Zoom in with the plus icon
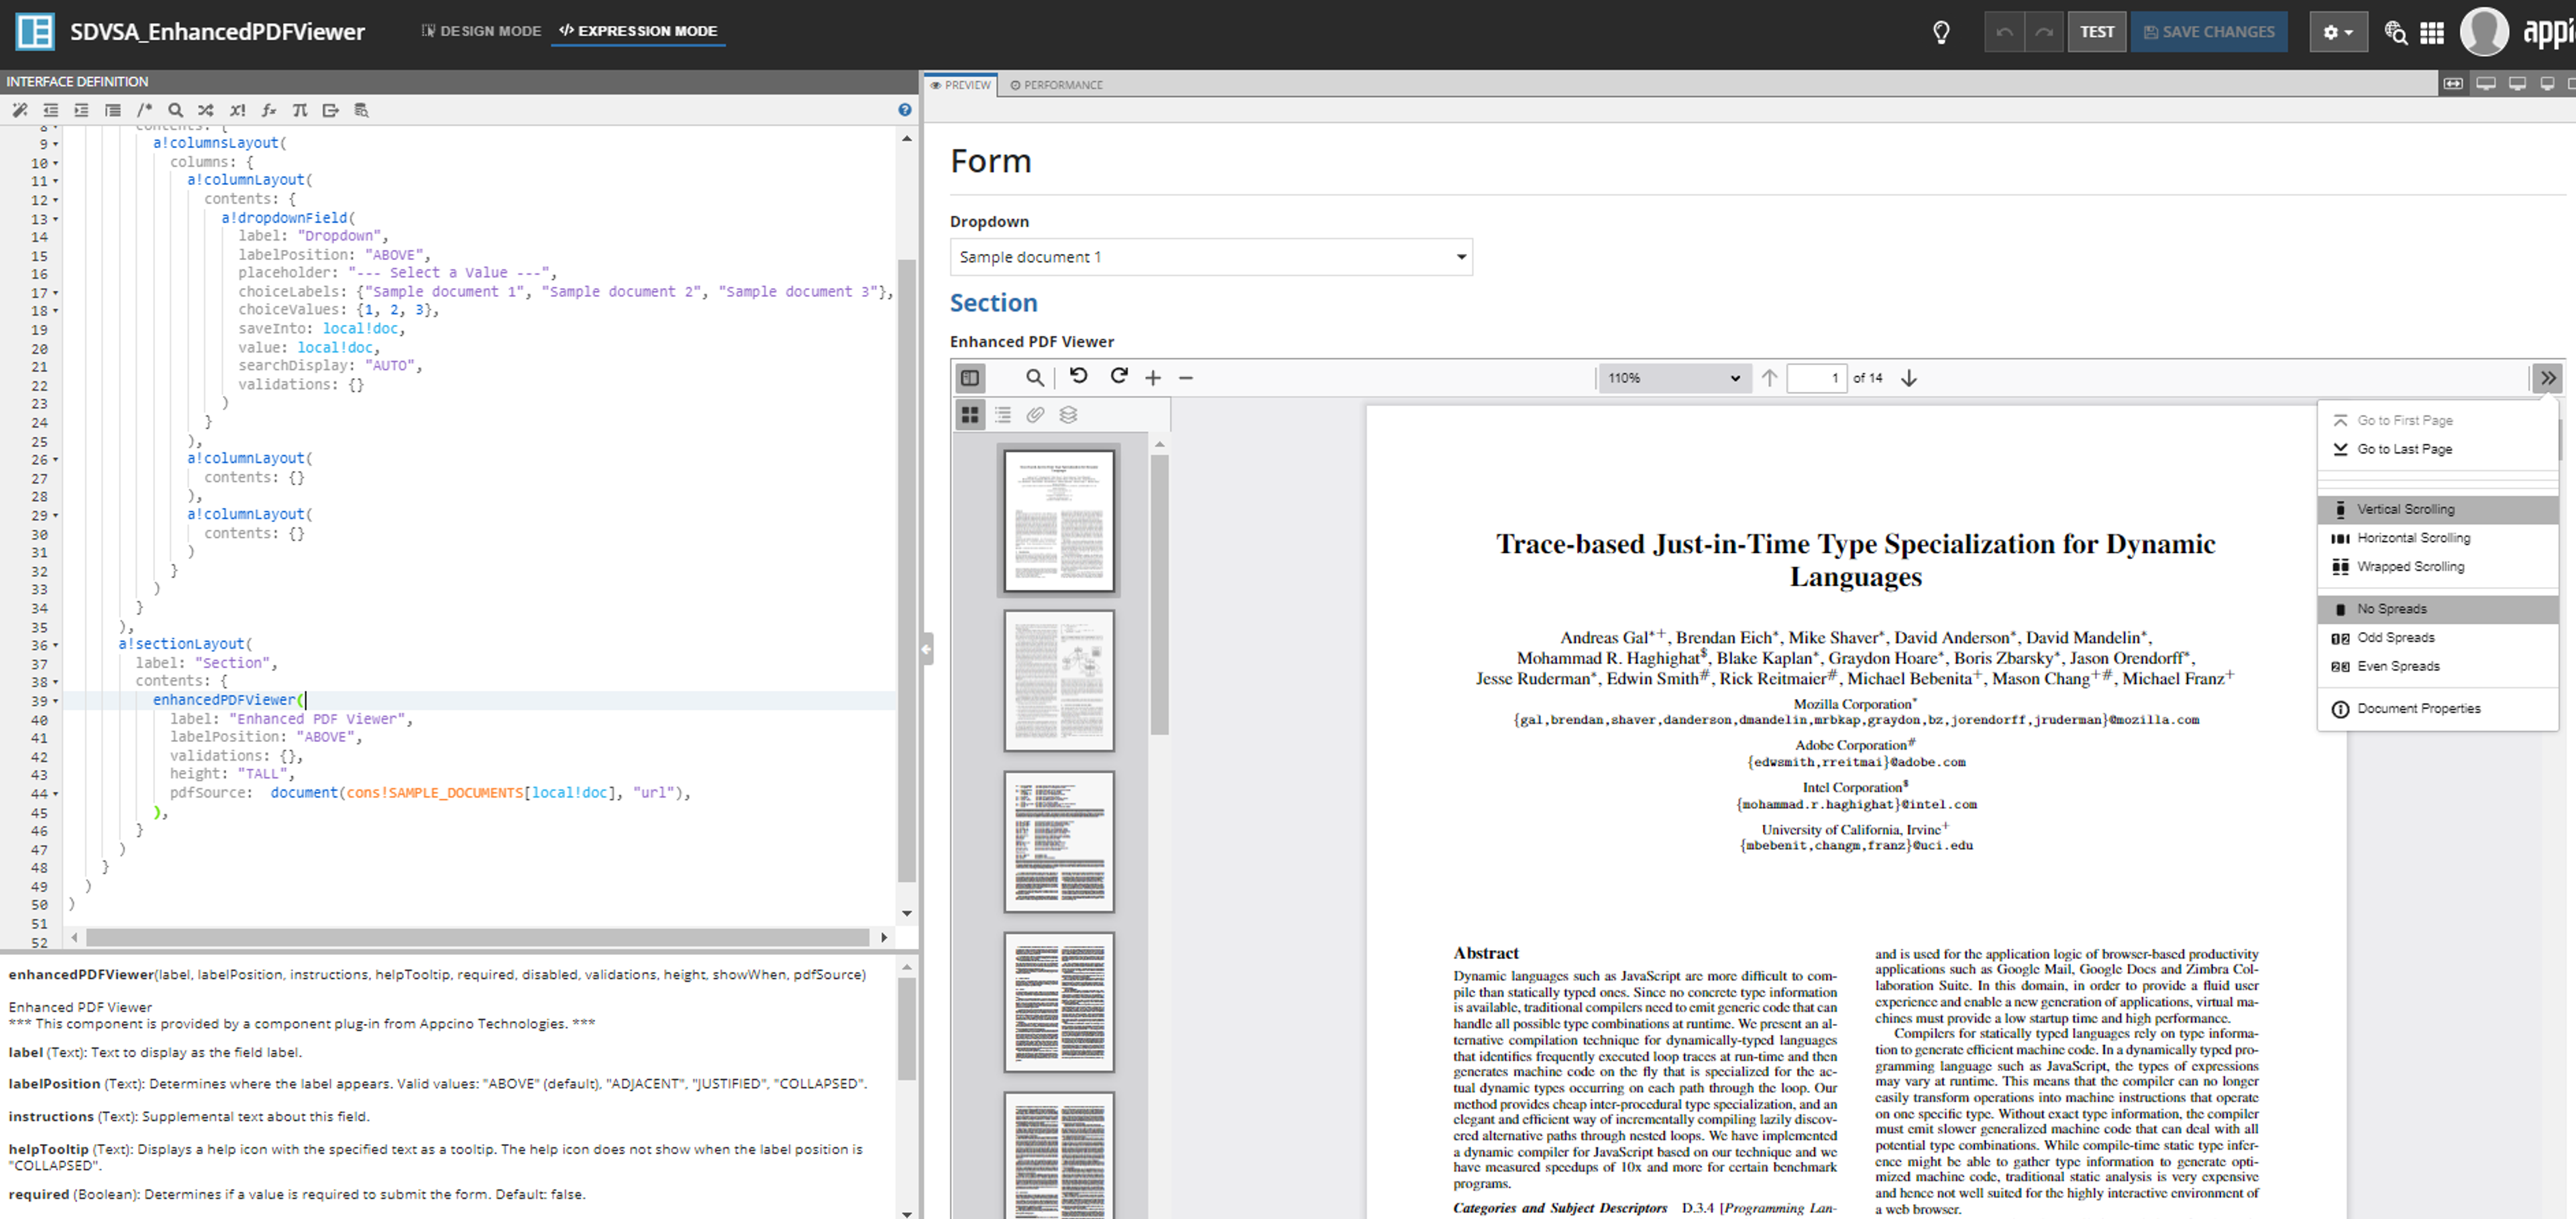This screenshot has height=1219, width=2576. (x=1153, y=378)
